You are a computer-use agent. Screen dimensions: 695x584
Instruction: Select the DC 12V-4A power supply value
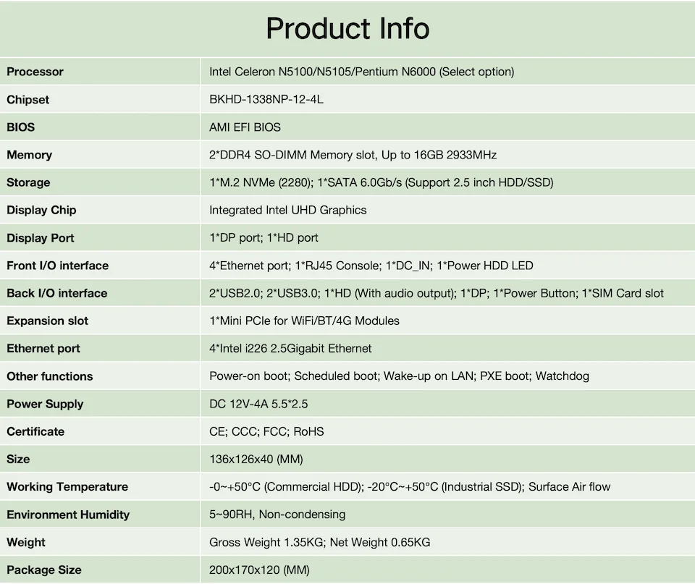point(258,404)
